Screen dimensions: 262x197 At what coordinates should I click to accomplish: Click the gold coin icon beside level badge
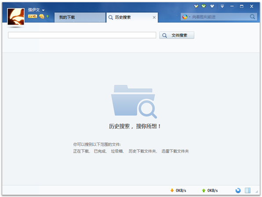[41, 16]
